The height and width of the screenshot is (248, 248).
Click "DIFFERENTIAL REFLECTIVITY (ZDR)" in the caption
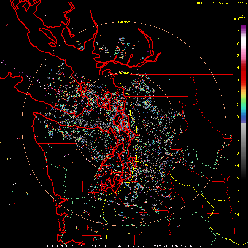(x=86, y=246)
